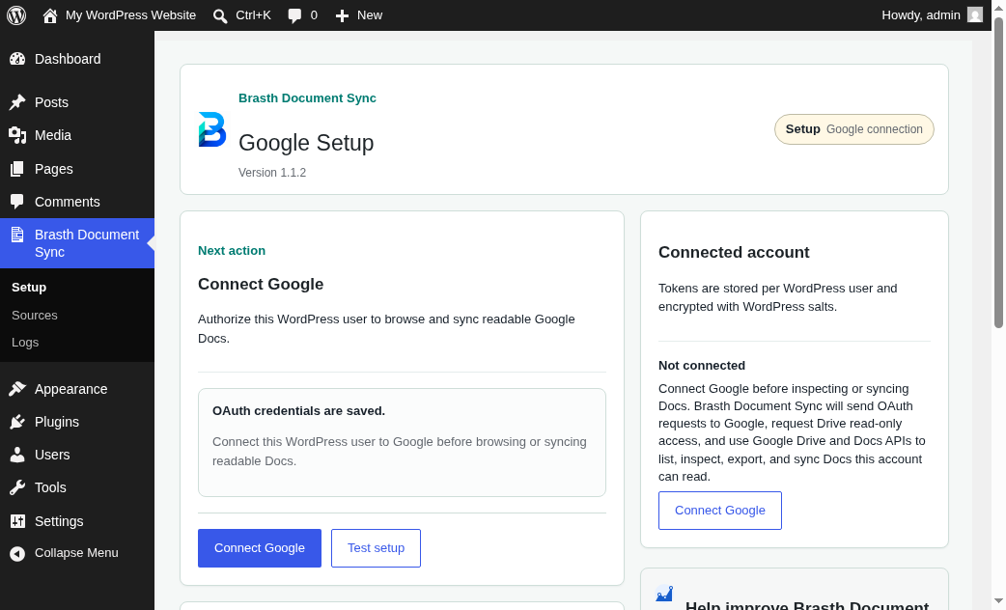Click the comments bubble icon in admin bar
This screenshot has height=610, width=1006.
click(x=294, y=16)
